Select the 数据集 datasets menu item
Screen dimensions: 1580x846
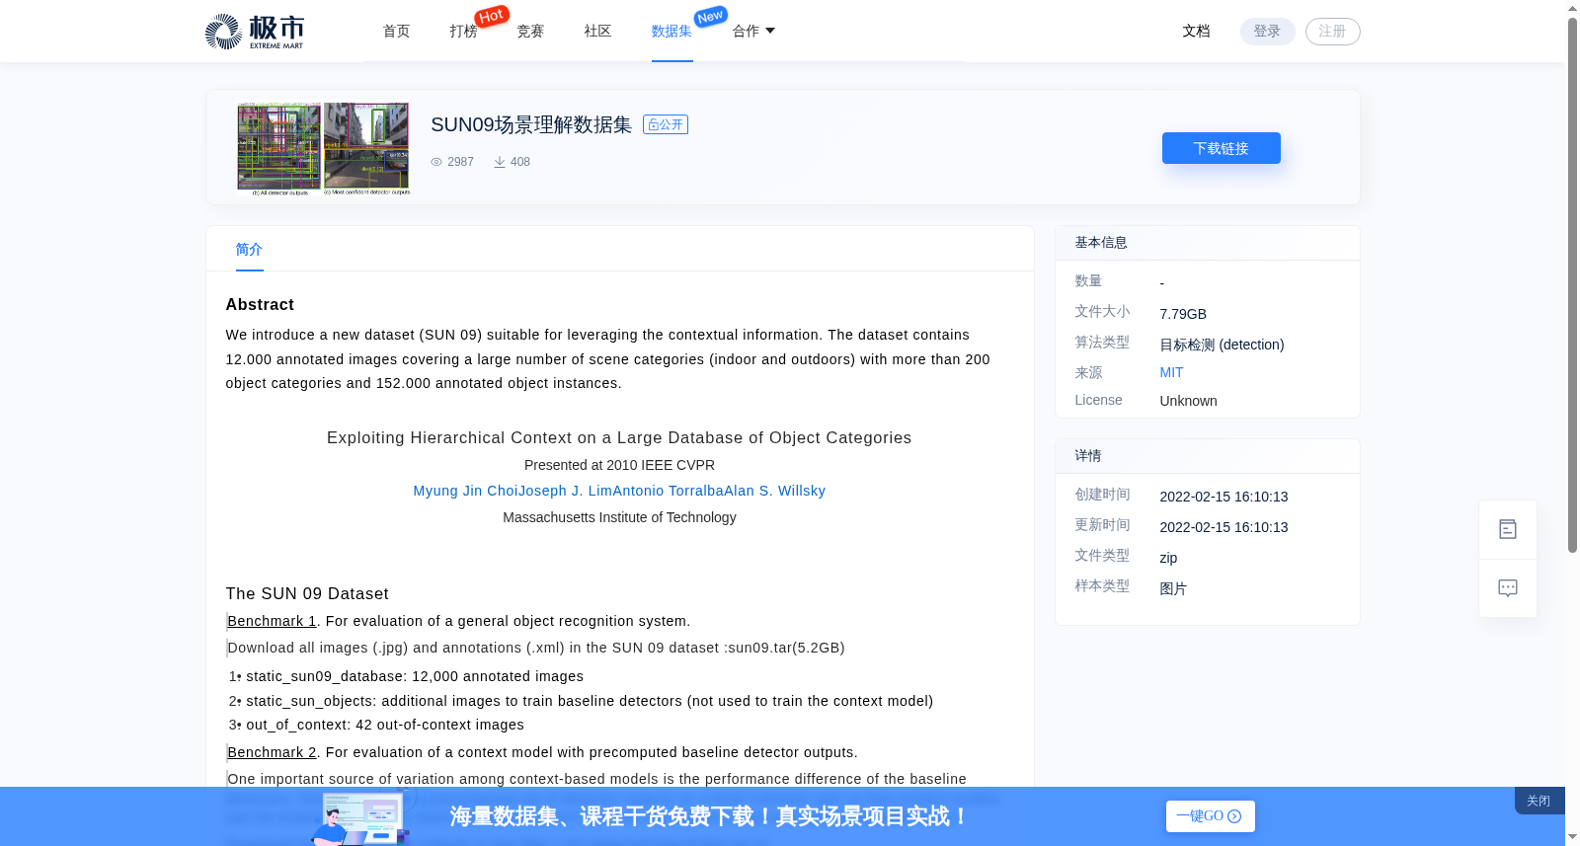672,32
